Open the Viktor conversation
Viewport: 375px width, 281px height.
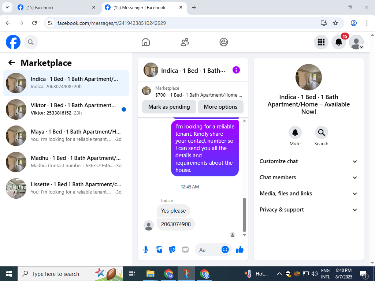(x=66, y=109)
